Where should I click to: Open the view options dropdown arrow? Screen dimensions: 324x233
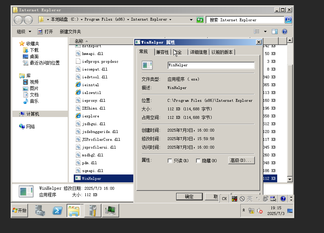pyautogui.click(x=265, y=32)
